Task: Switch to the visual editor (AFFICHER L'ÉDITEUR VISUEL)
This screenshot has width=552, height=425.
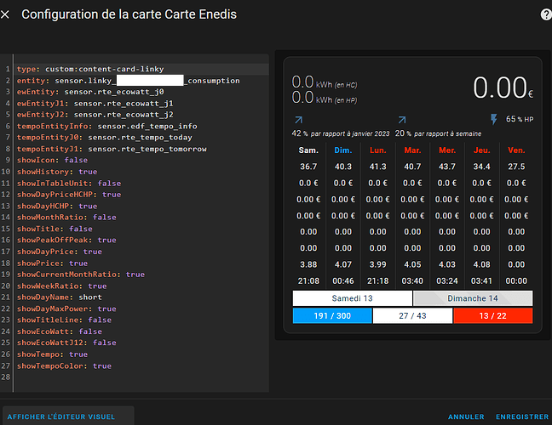Action: tap(61, 416)
